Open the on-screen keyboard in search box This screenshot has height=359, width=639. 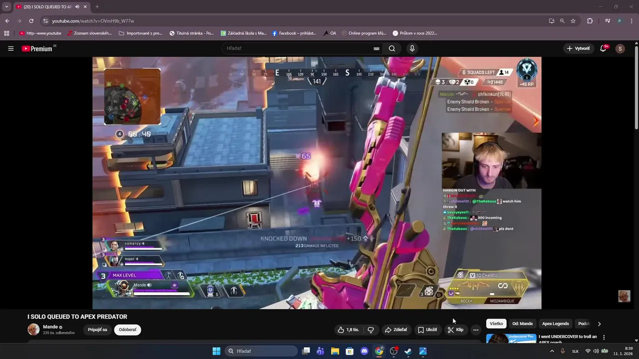[376, 48]
